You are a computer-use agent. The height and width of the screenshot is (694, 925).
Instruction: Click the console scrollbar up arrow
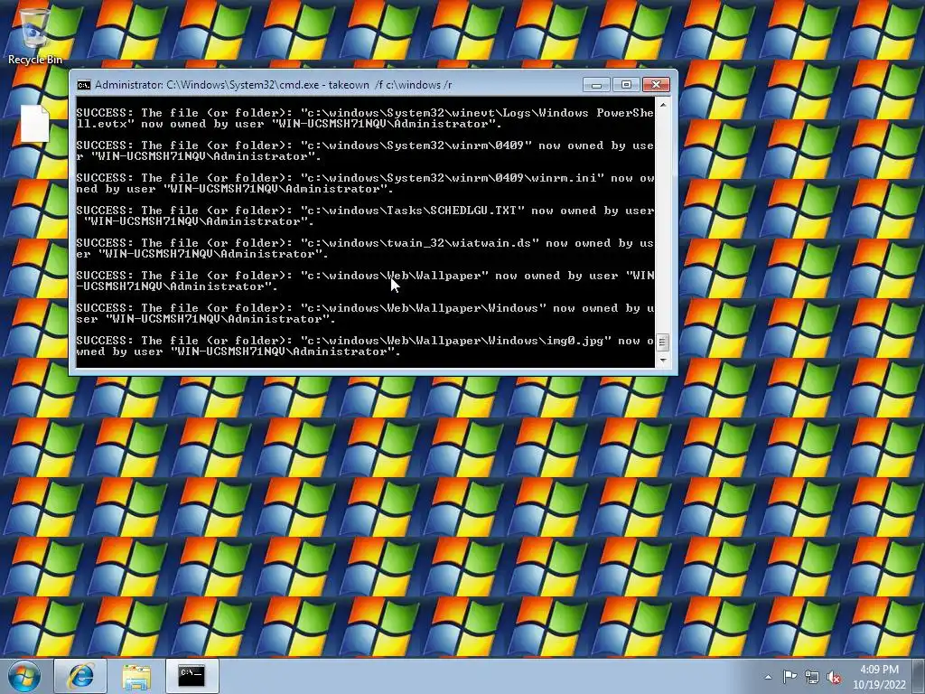pos(663,105)
